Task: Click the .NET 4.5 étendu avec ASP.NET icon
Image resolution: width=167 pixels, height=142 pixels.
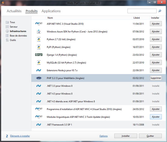Action: (x=39, y=101)
